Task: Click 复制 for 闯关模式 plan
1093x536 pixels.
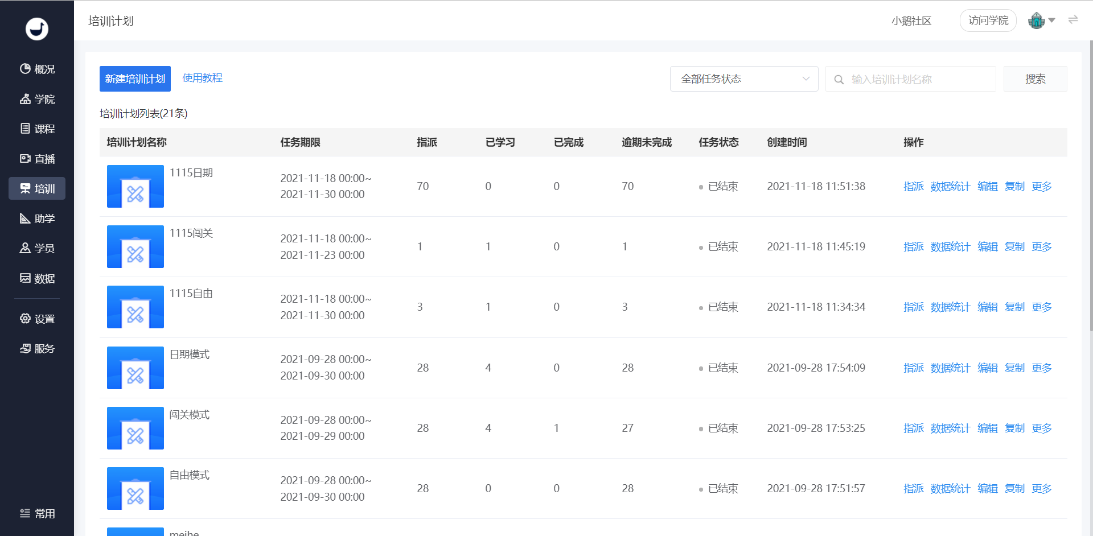Action: click(1014, 428)
